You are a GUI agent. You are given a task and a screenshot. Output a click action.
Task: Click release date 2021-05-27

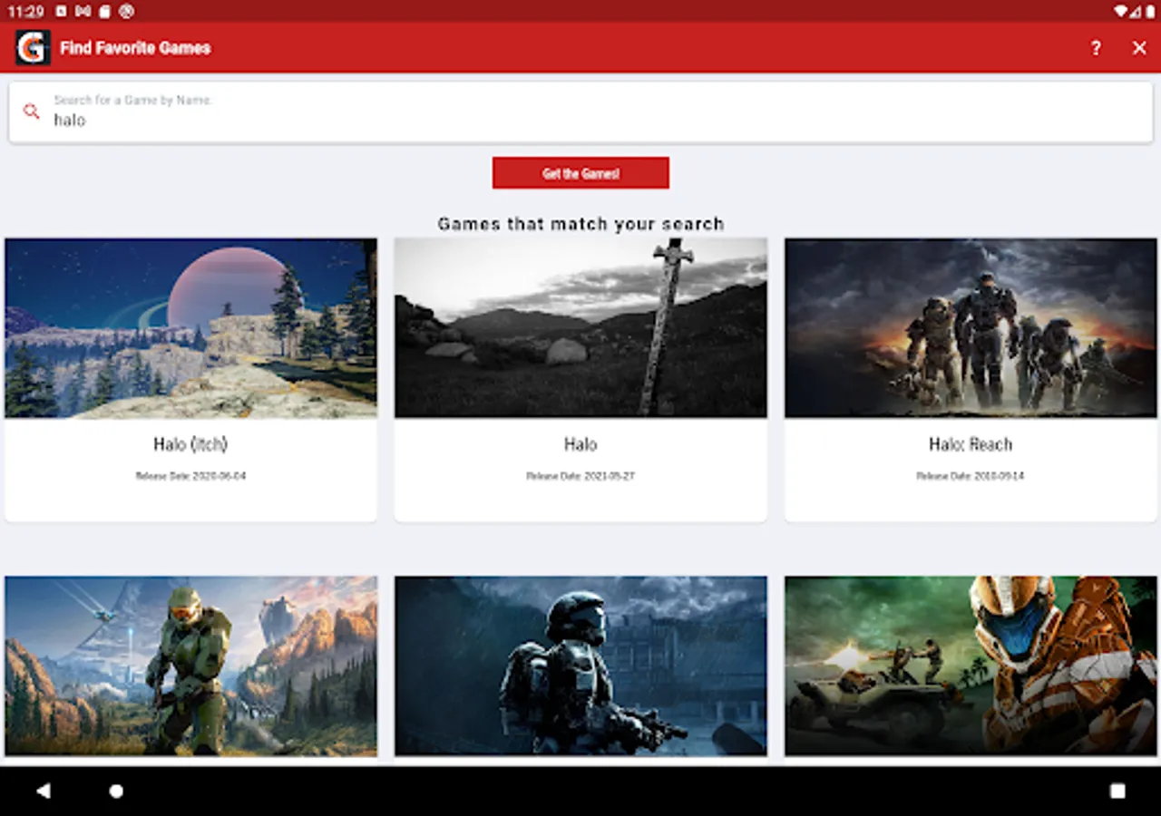point(580,476)
